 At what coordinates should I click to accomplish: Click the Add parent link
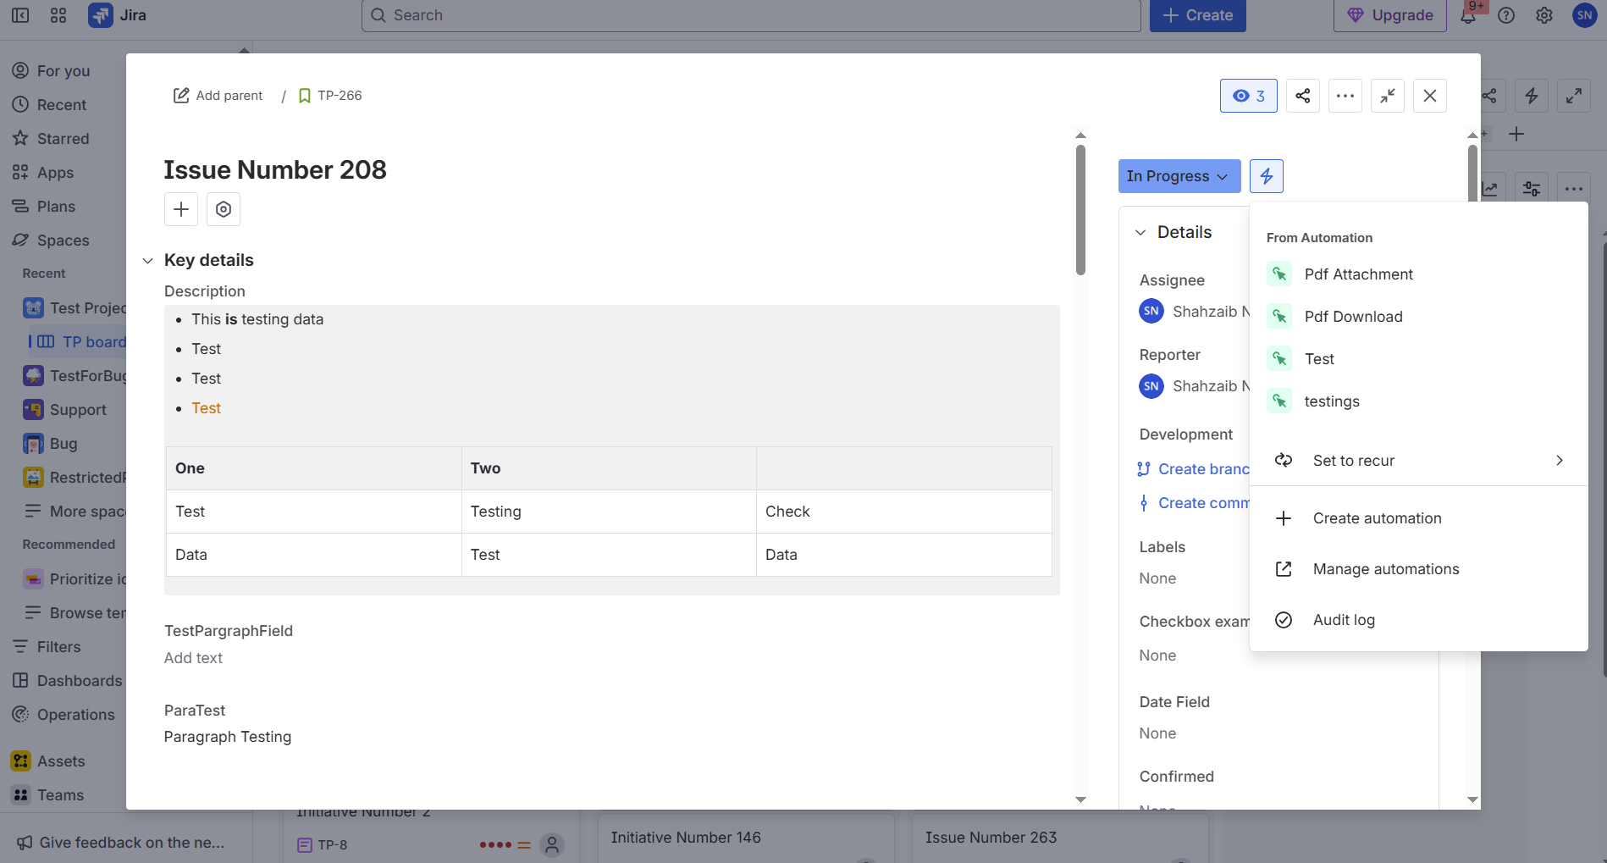(218, 96)
